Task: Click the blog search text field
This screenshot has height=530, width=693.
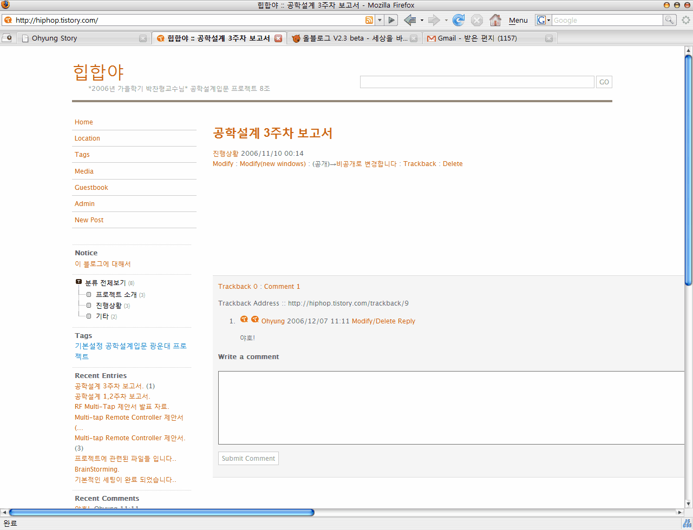Action: 477,82
